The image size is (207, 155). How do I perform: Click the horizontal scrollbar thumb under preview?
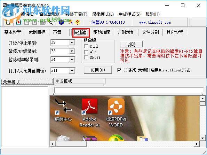(71, 144)
